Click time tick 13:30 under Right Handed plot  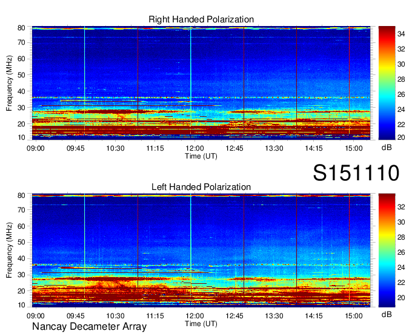pos(274,148)
